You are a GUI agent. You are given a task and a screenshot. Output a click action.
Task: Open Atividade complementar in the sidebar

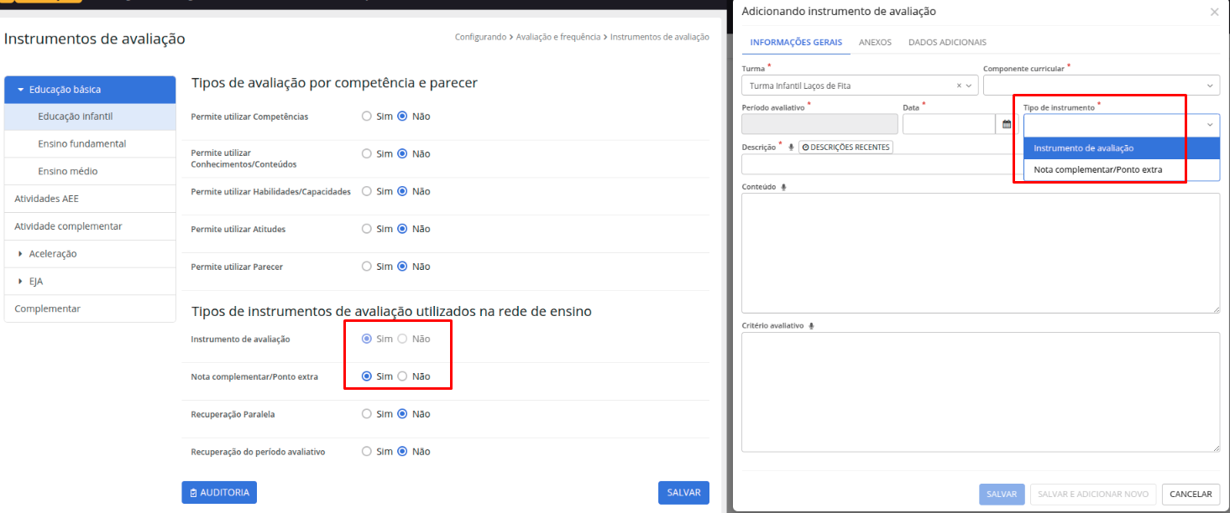(90, 226)
